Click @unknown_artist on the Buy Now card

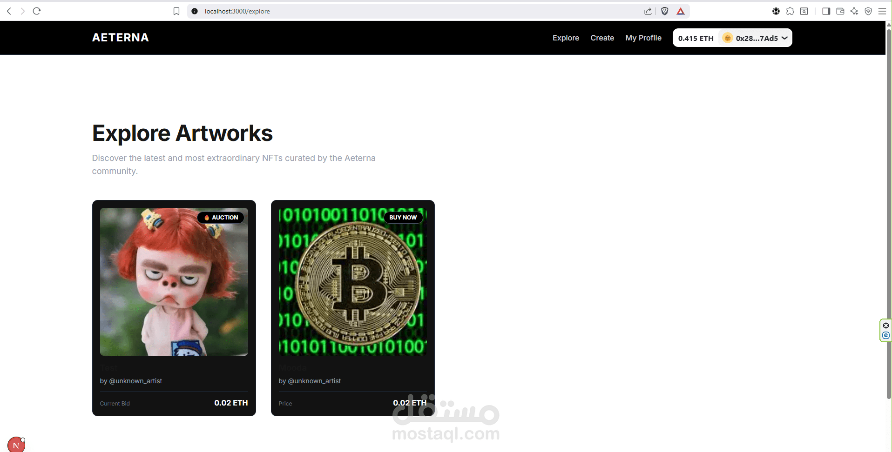pyautogui.click(x=314, y=381)
